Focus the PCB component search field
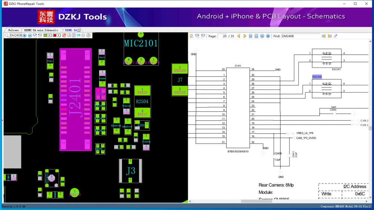The image size is (374, 210). click(16, 35)
